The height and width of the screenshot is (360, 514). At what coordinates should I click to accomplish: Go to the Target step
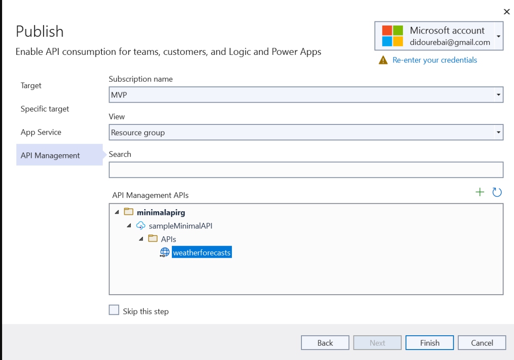[31, 85]
